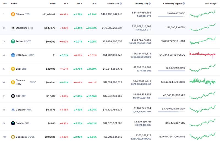Viewport: 220px width, 142px height.
Task: Click the Bitcoin coin logo icon
Action: (13, 14)
